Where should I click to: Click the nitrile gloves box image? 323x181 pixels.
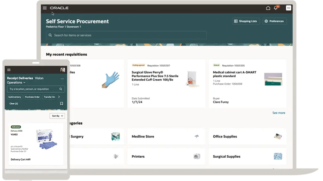[x=47, y=139]
